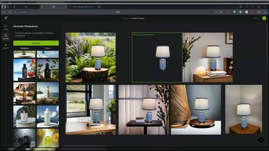The width and height of the screenshot is (269, 151).
Task: Click the green Generate button
Action: point(36,43)
